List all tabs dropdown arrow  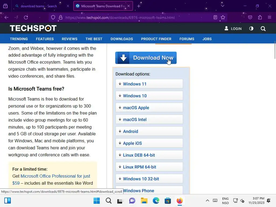222,6
